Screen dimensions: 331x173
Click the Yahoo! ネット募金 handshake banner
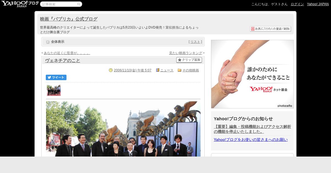252,74
